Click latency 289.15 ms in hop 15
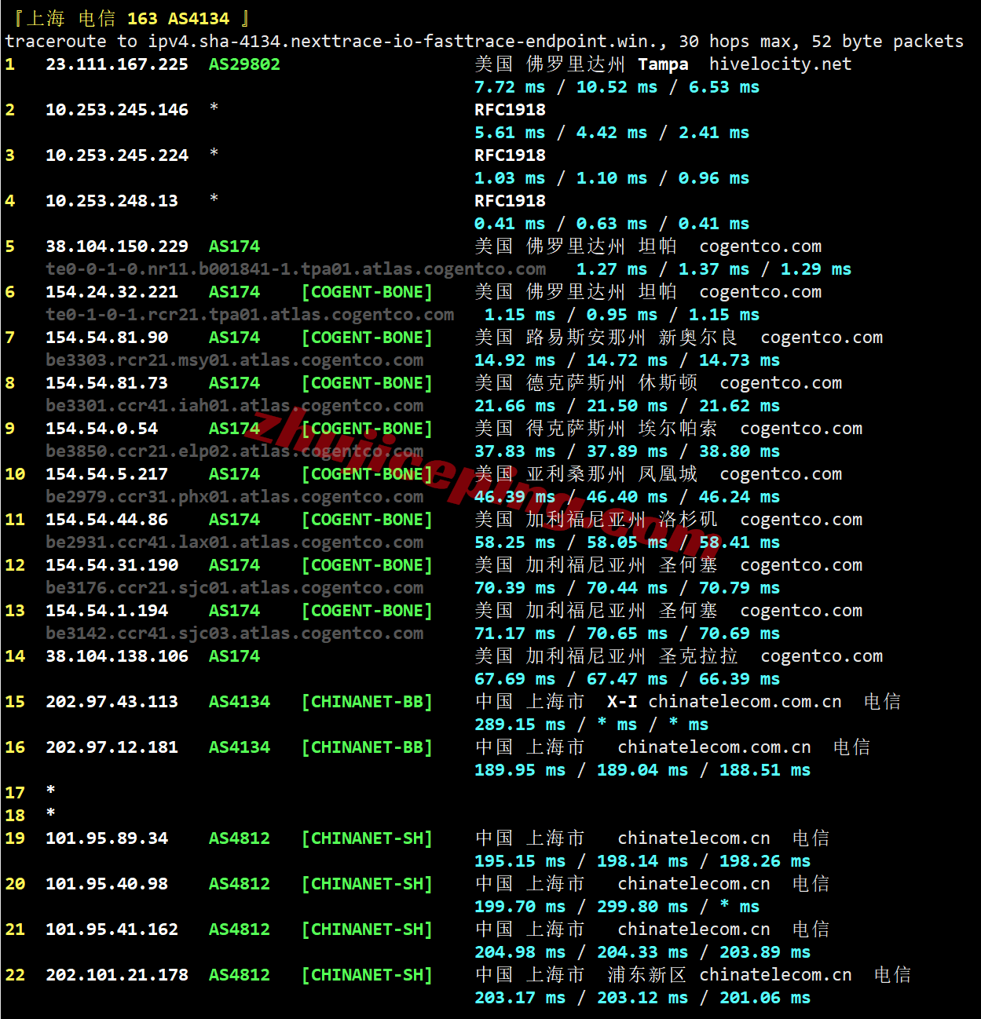 pos(520,725)
